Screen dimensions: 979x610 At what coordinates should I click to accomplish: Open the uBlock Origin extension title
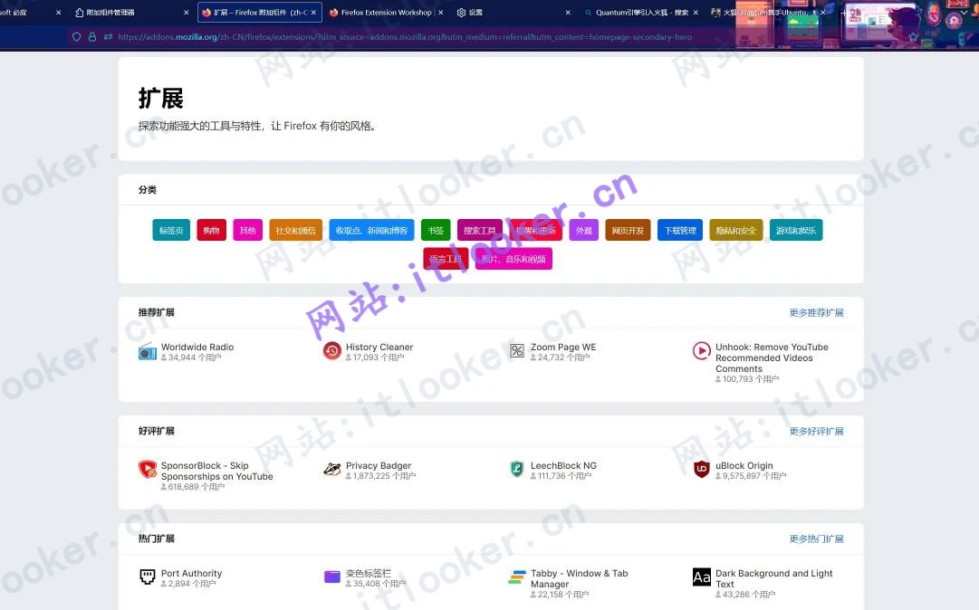(x=744, y=465)
